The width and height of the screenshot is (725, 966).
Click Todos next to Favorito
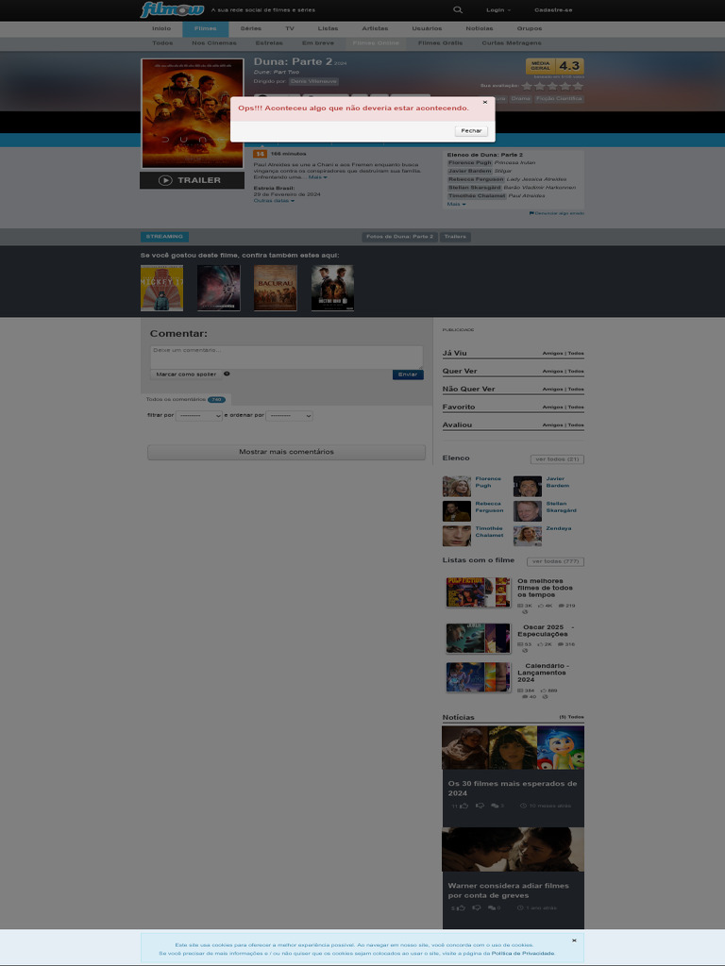coord(576,408)
